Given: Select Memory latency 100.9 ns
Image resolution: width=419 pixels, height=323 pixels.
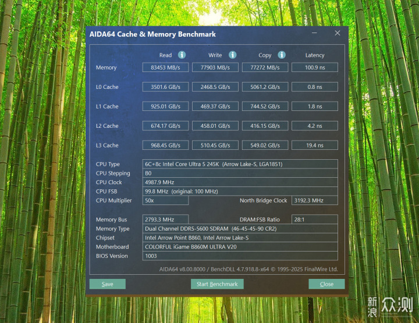Looking at the screenshot, I should 314,67.
